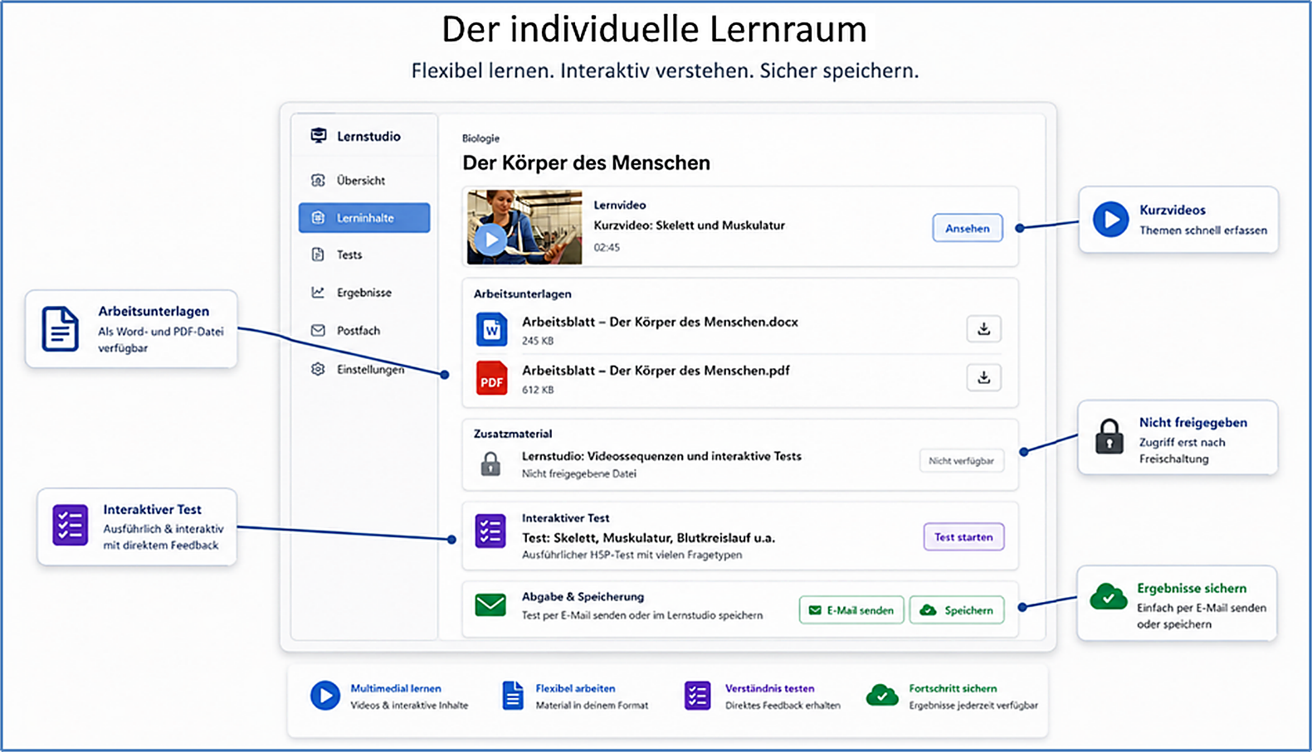The height and width of the screenshot is (752, 1312).
Task: Click the Nicht freigegeben lock icon callout
Action: coord(1109,437)
